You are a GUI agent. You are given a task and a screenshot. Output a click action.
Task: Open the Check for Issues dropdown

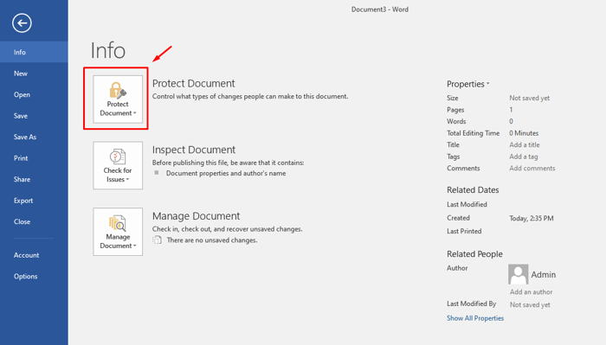tap(118, 165)
